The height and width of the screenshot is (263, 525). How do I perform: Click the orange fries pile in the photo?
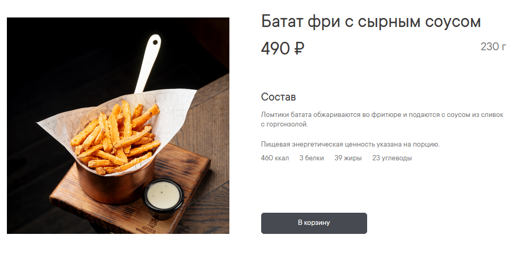(115, 137)
